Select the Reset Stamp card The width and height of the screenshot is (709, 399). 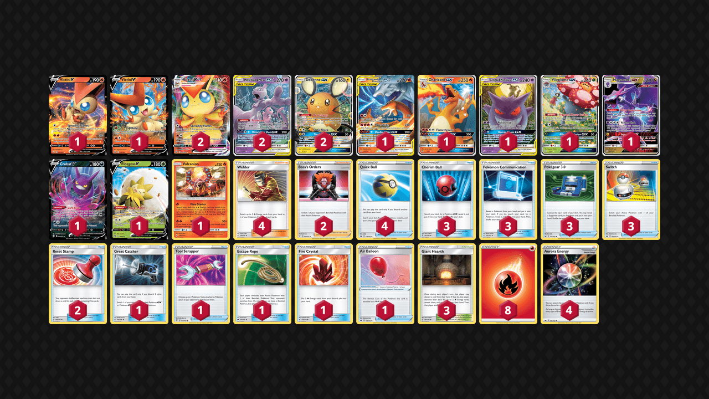[78, 284]
